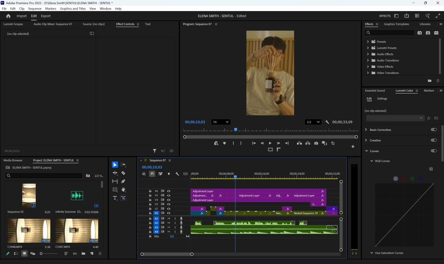Switch to the Media Browser tab

coord(13,160)
